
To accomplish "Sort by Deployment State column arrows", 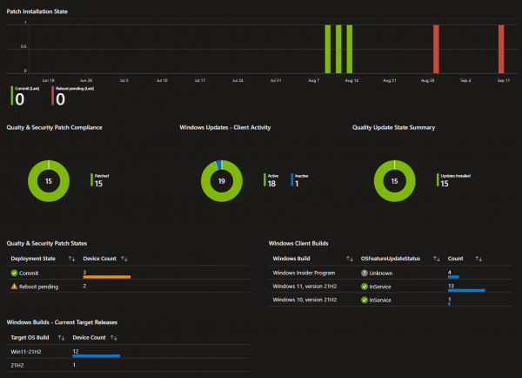I will point(71,259).
